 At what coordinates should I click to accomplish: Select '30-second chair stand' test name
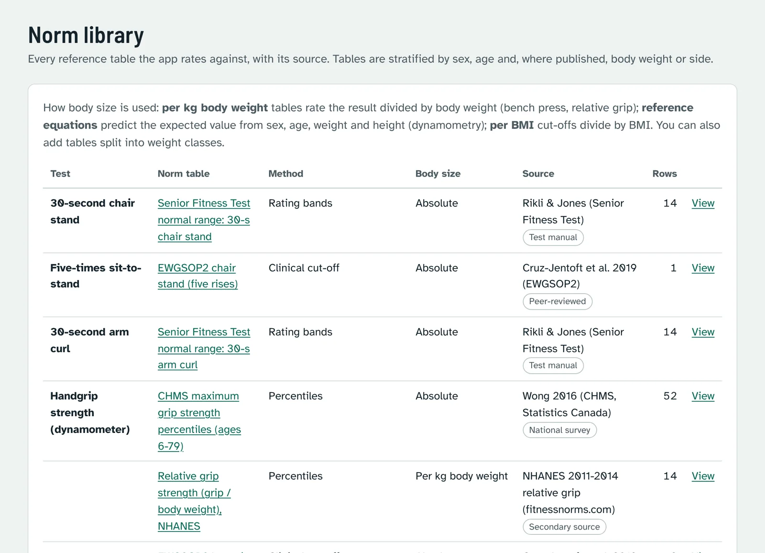tap(93, 211)
